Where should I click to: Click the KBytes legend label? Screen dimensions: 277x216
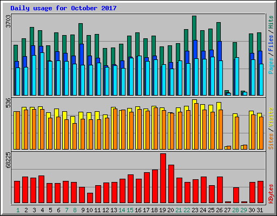(271, 194)
